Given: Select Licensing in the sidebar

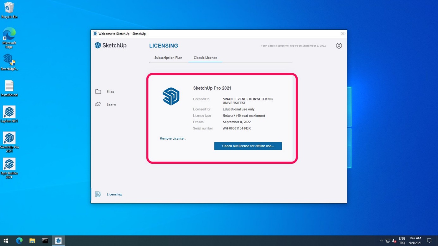Looking at the screenshot, I should pos(114,194).
